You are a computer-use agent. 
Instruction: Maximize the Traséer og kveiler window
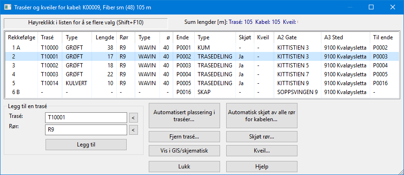[371, 7]
